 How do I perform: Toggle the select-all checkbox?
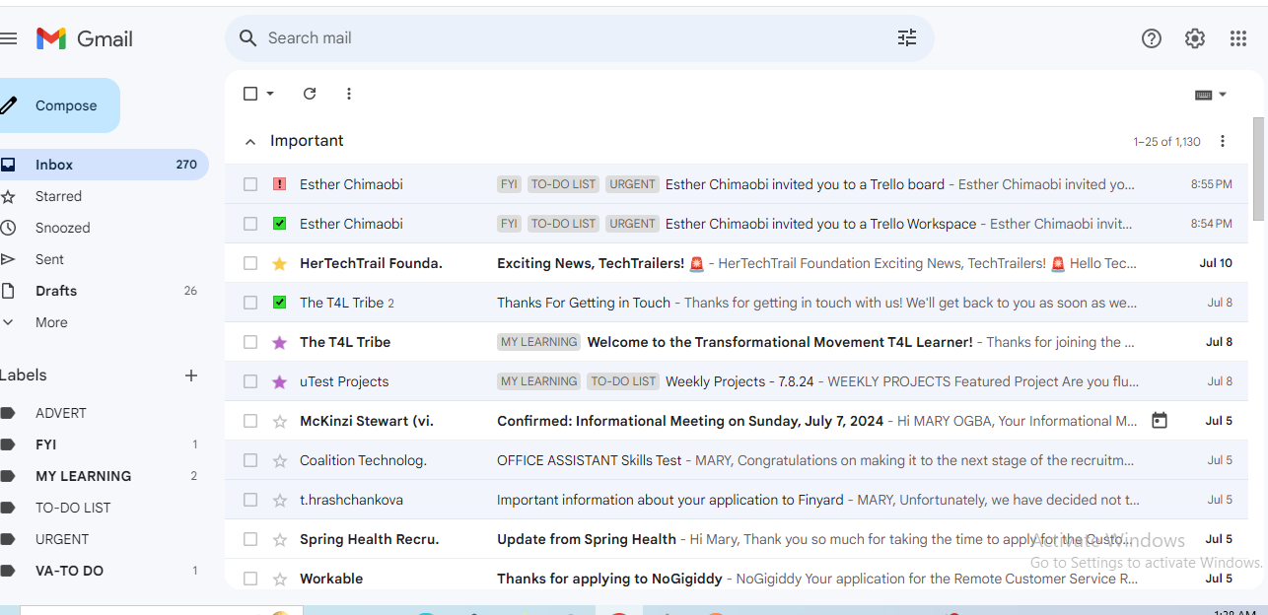pos(250,94)
